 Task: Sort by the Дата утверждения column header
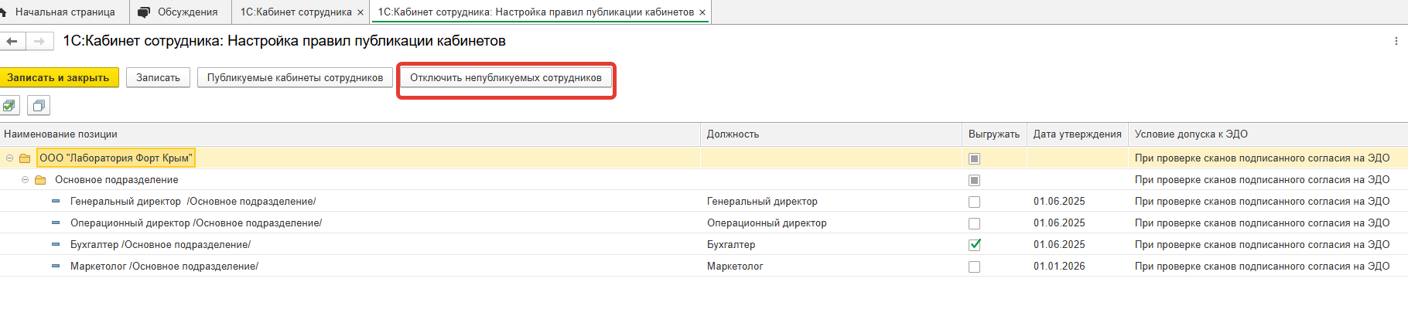(1077, 134)
